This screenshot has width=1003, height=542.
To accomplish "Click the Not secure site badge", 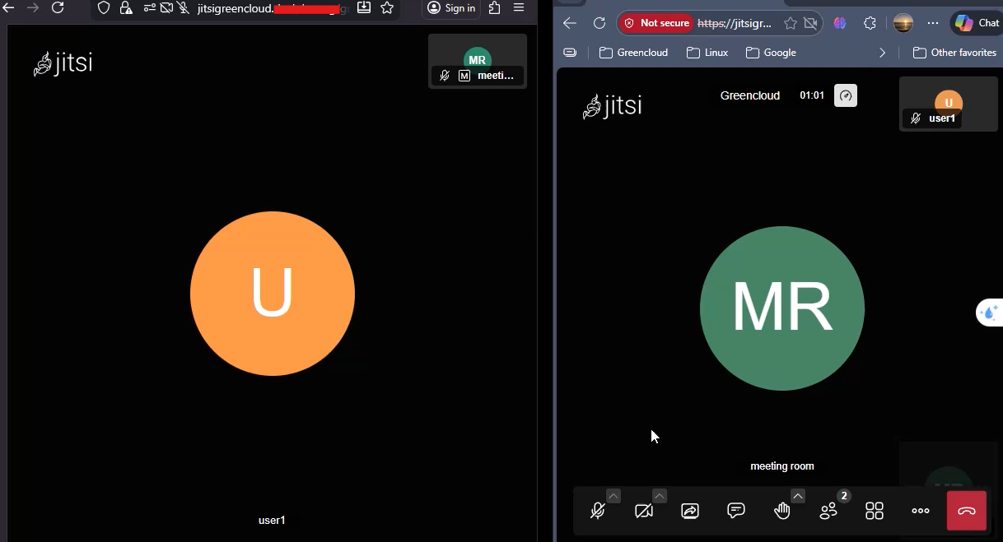I will pyautogui.click(x=656, y=23).
